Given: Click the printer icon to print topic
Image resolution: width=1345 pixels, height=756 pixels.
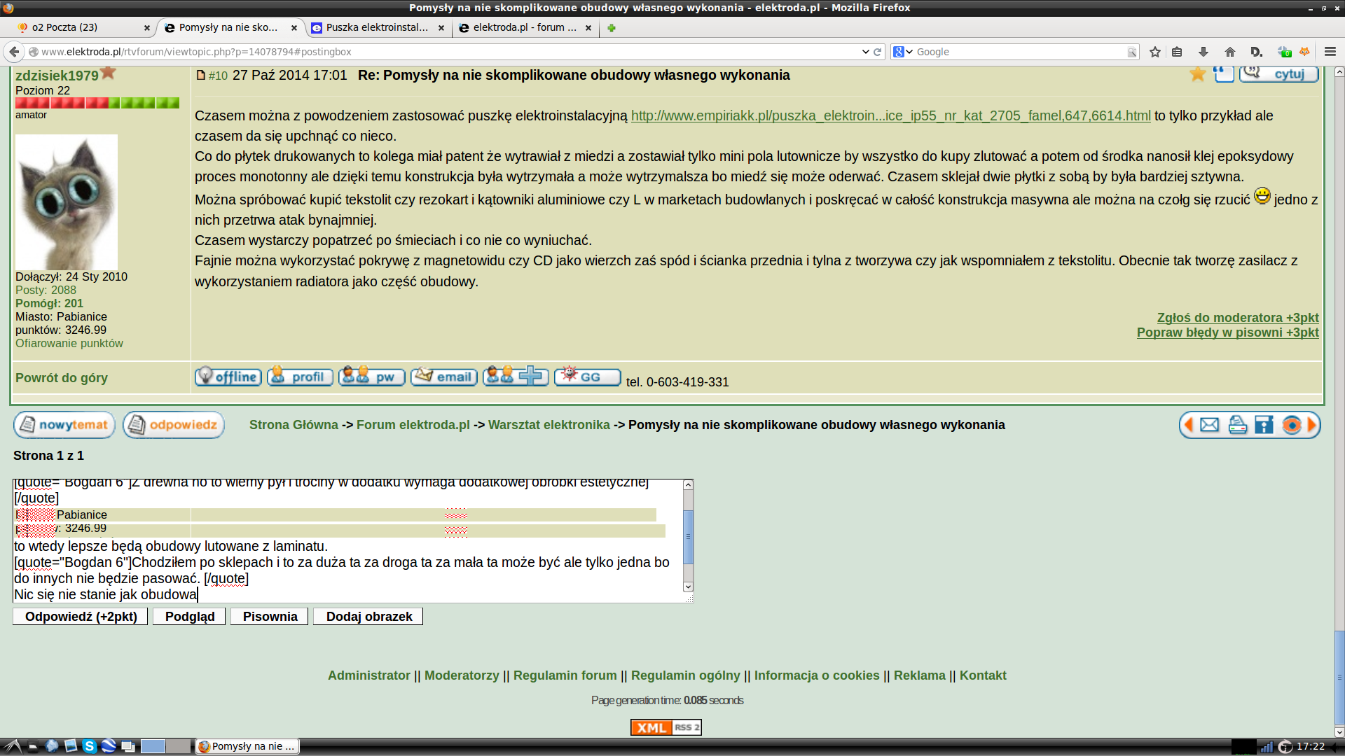Looking at the screenshot, I should 1238,425.
